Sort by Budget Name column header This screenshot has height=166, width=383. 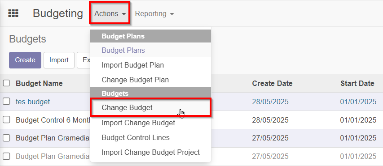[39, 83]
